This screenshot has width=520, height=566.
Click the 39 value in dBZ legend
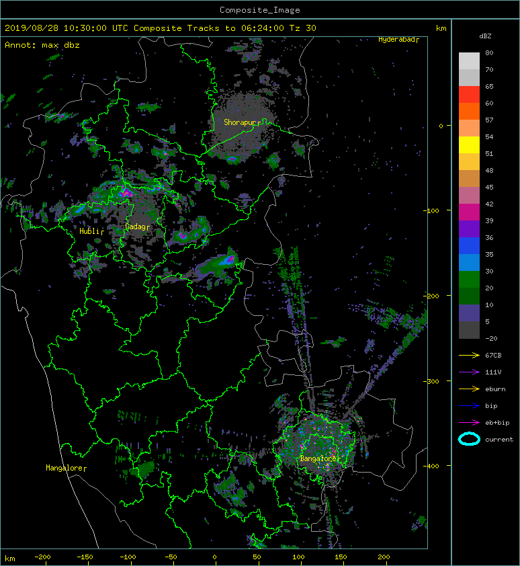point(489,220)
